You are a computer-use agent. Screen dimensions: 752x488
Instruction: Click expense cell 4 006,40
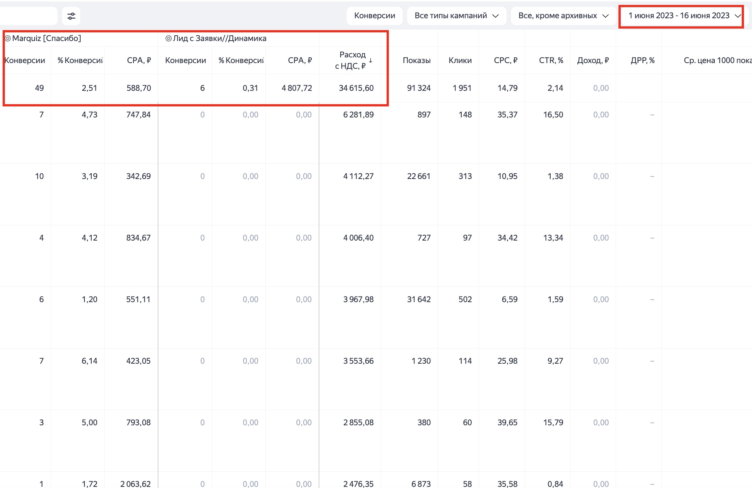tap(358, 238)
